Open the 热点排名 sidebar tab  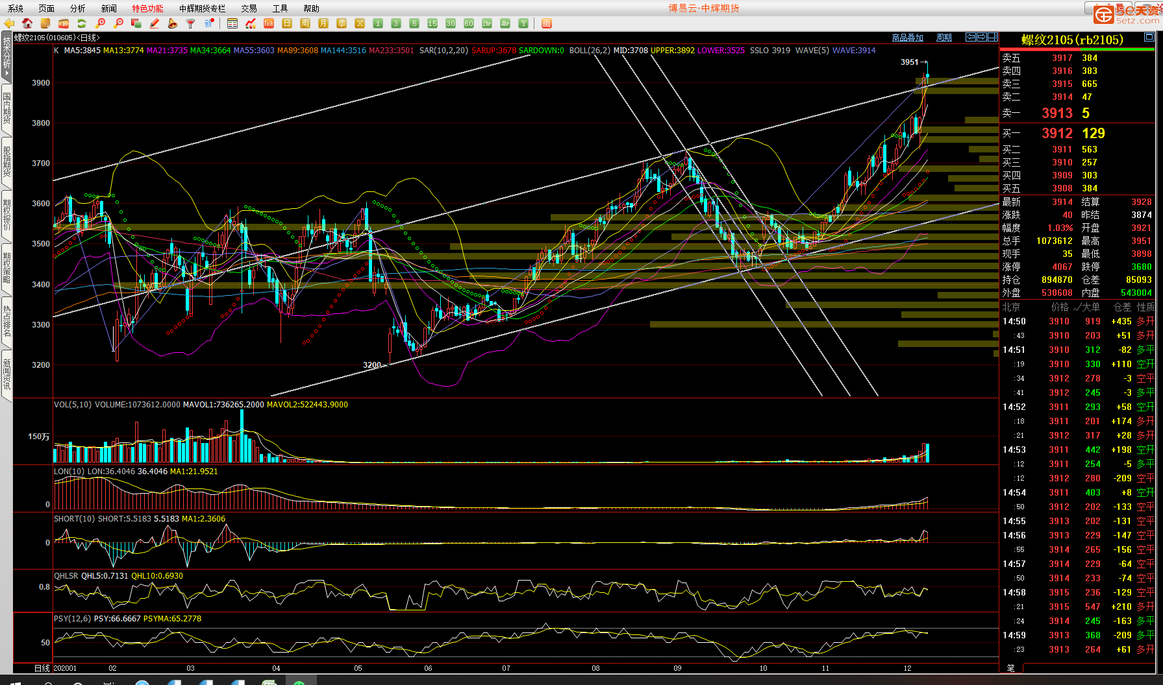[6, 321]
